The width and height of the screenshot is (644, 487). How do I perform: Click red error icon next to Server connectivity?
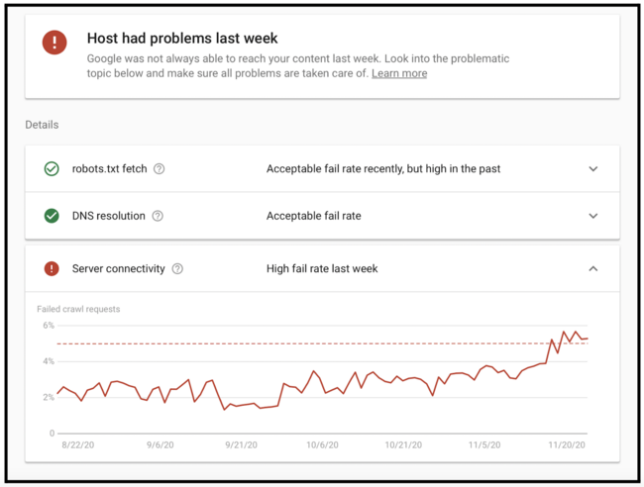click(52, 268)
